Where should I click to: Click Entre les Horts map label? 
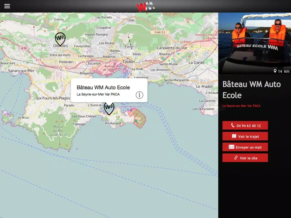coord(60,55)
